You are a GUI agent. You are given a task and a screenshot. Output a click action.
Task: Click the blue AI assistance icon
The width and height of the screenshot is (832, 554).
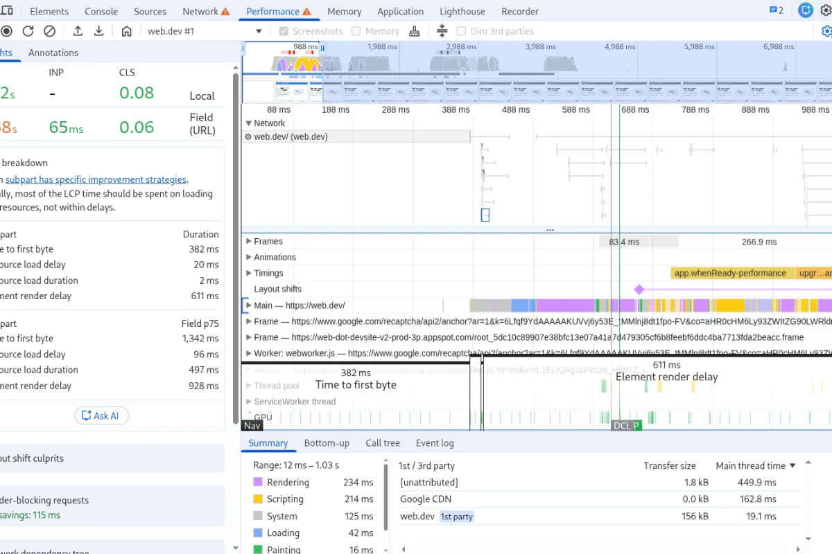[x=805, y=10]
